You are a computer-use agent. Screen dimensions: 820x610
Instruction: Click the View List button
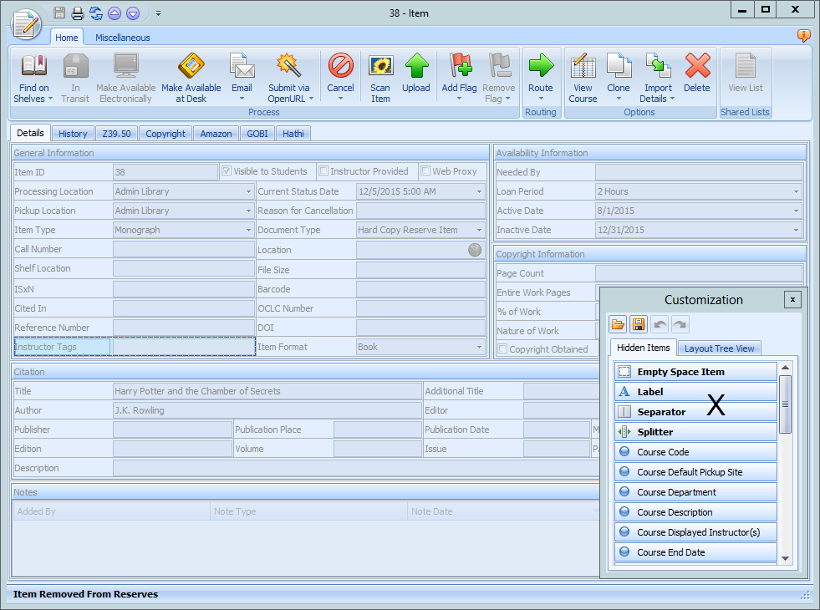pos(745,75)
